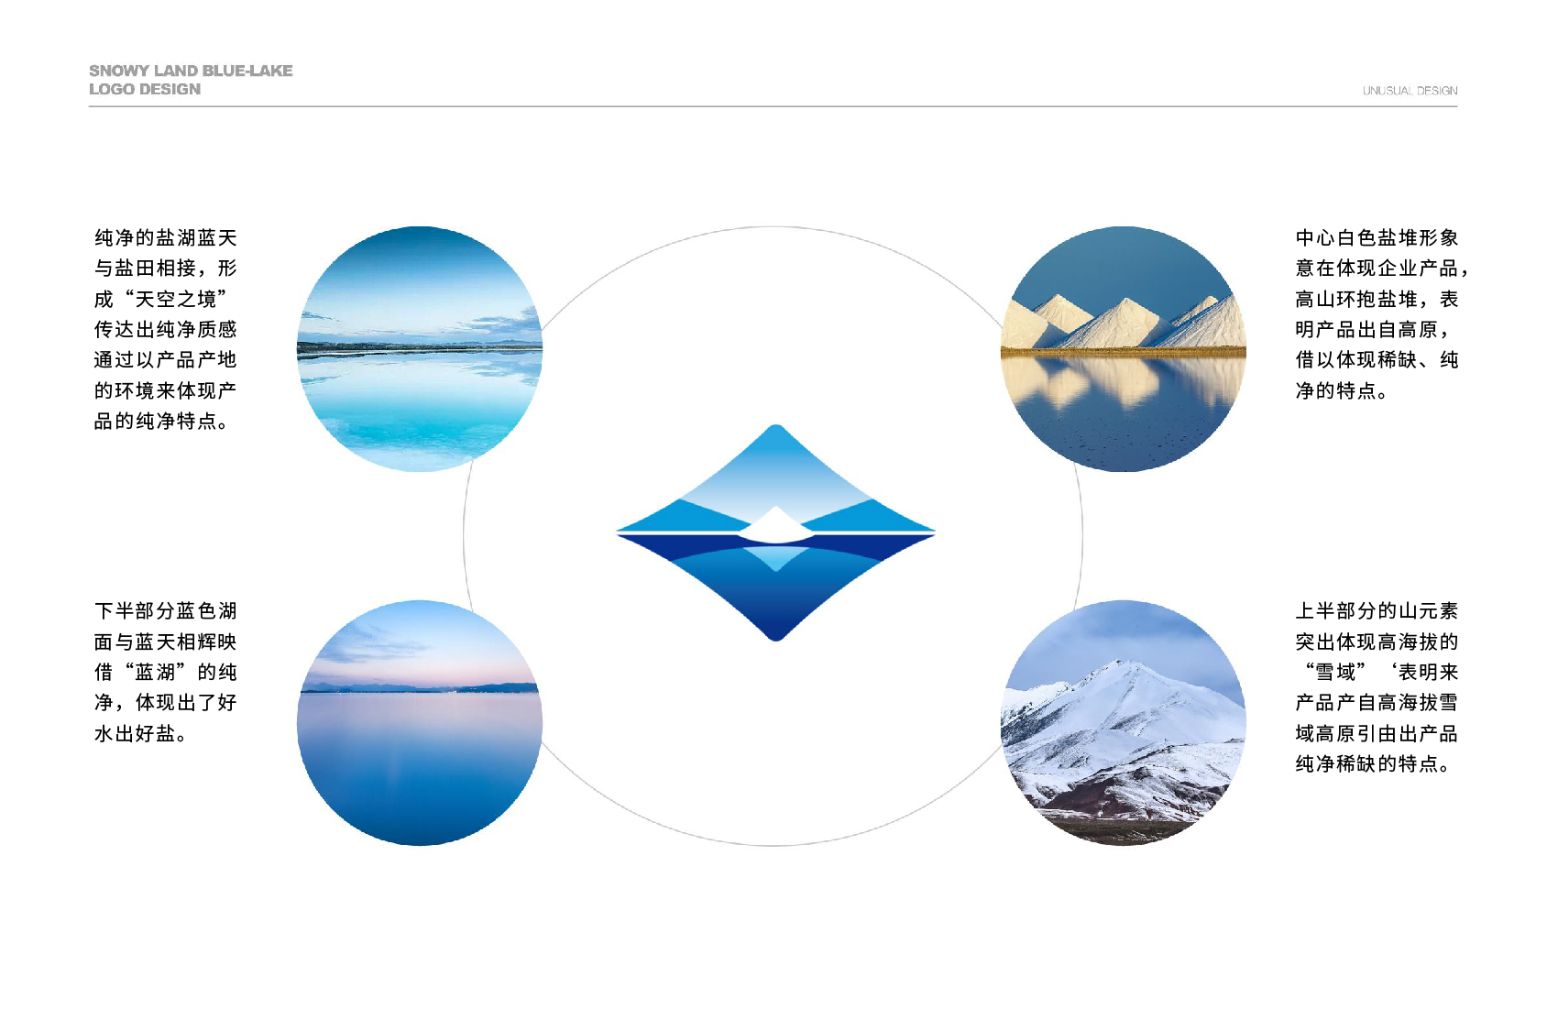Select the paragraph starting 上半部分的山元素

click(x=1377, y=687)
